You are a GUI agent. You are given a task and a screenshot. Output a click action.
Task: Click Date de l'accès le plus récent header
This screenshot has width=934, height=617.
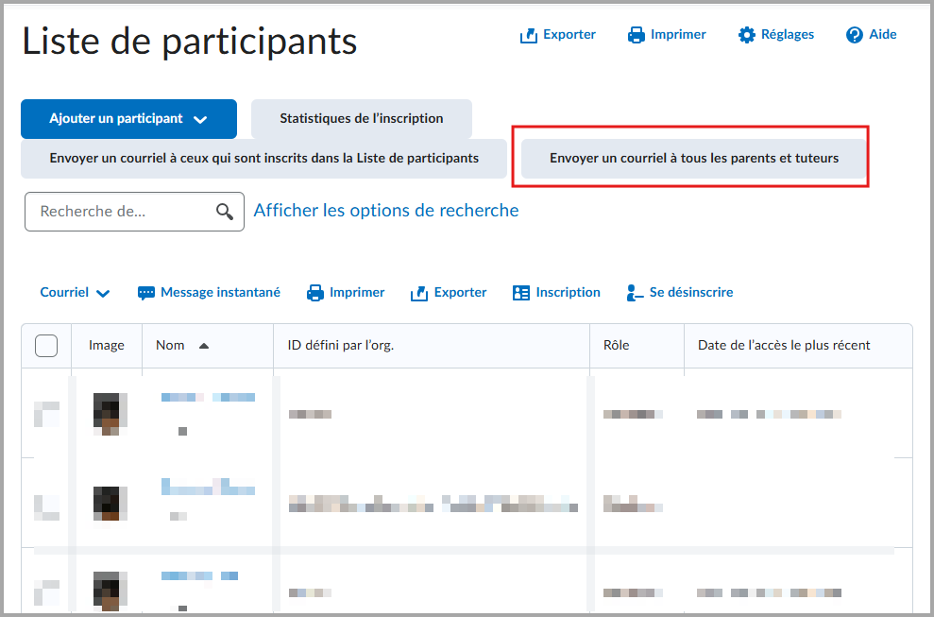tap(784, 345)
